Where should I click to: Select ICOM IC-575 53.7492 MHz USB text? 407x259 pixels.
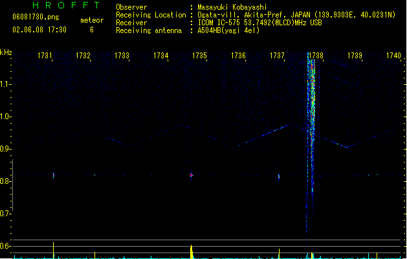tap(259, 23)
